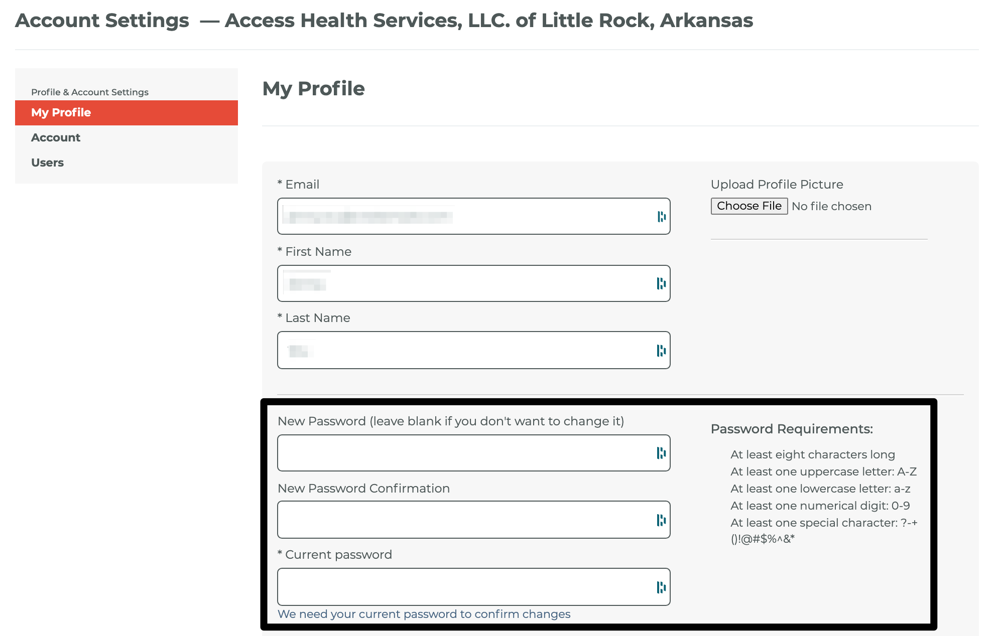Click 'Upload Profile Picture' label
Viewport: 996px width, 636px height.
(777, 185)
